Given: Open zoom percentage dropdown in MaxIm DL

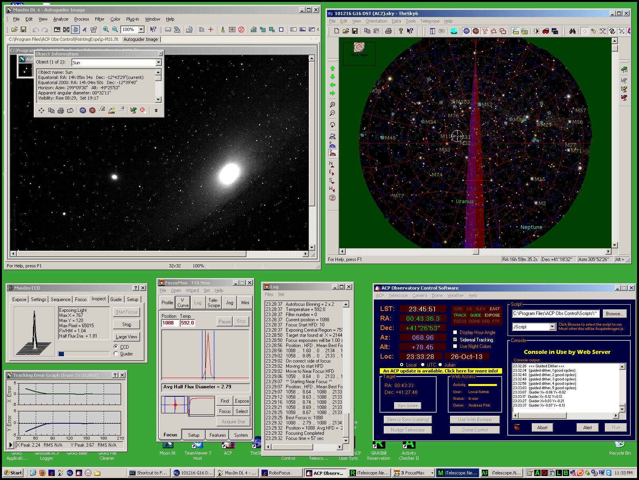Looking at the screenshot, I should (141, 29).
